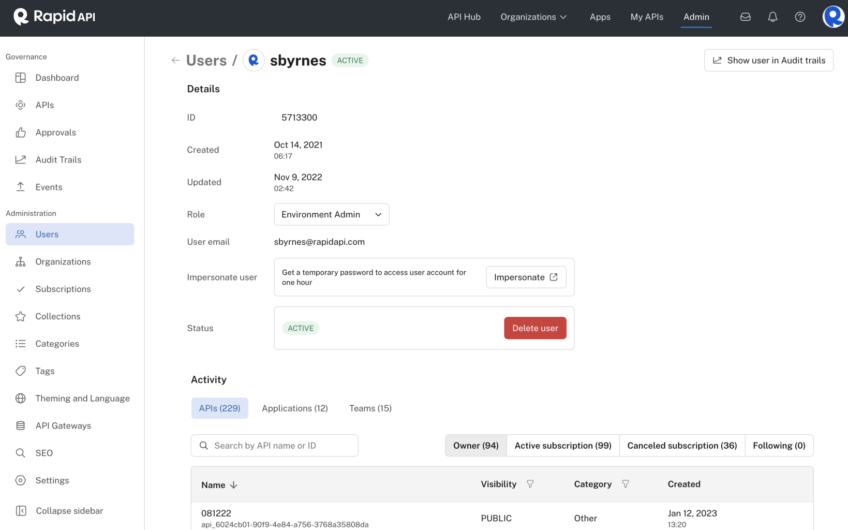
Task: Open the Organizations dropdown in header
Action: 533,17
